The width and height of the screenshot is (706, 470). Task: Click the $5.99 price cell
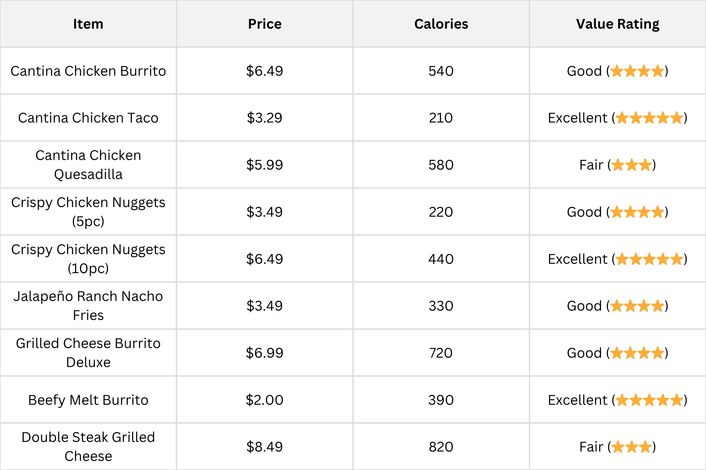[x=265, y=165]
